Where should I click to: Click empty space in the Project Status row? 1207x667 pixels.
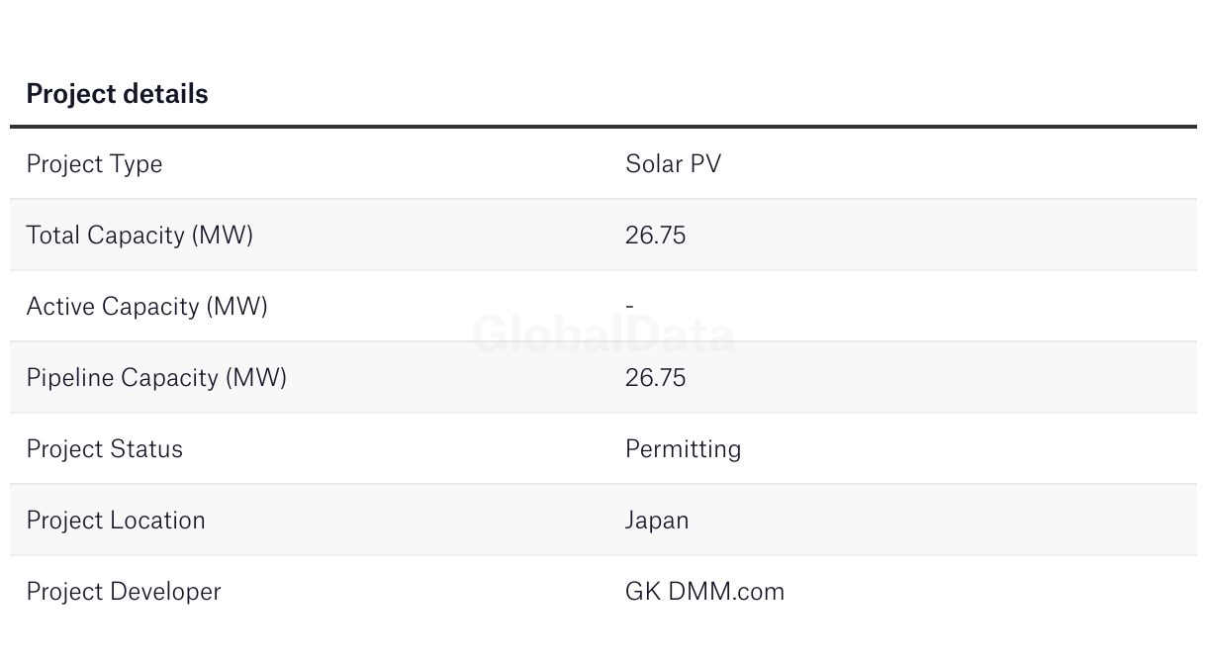point(970,449)
